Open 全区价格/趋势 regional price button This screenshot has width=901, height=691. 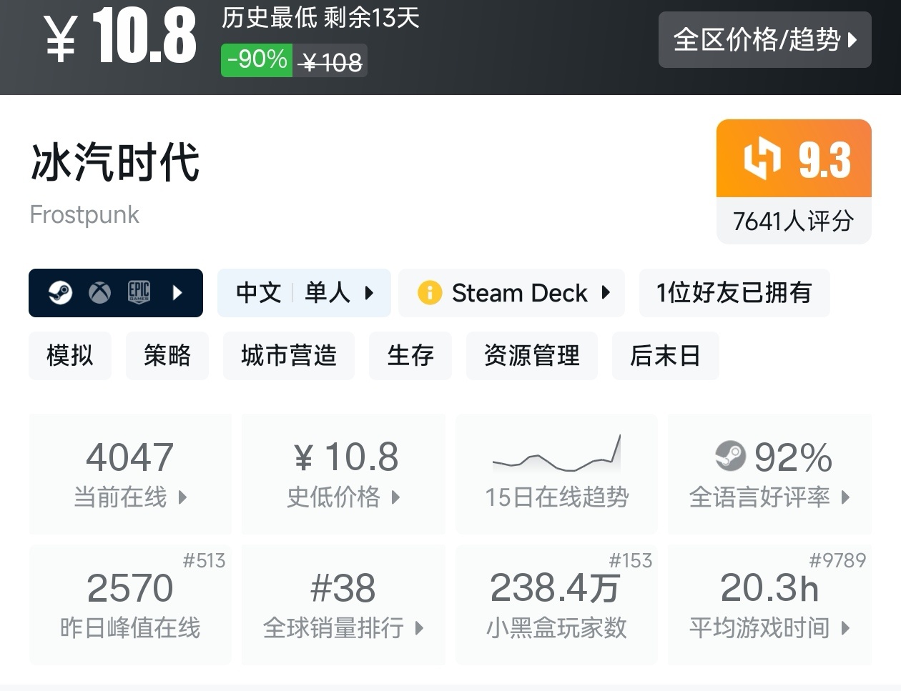point(764,40)
